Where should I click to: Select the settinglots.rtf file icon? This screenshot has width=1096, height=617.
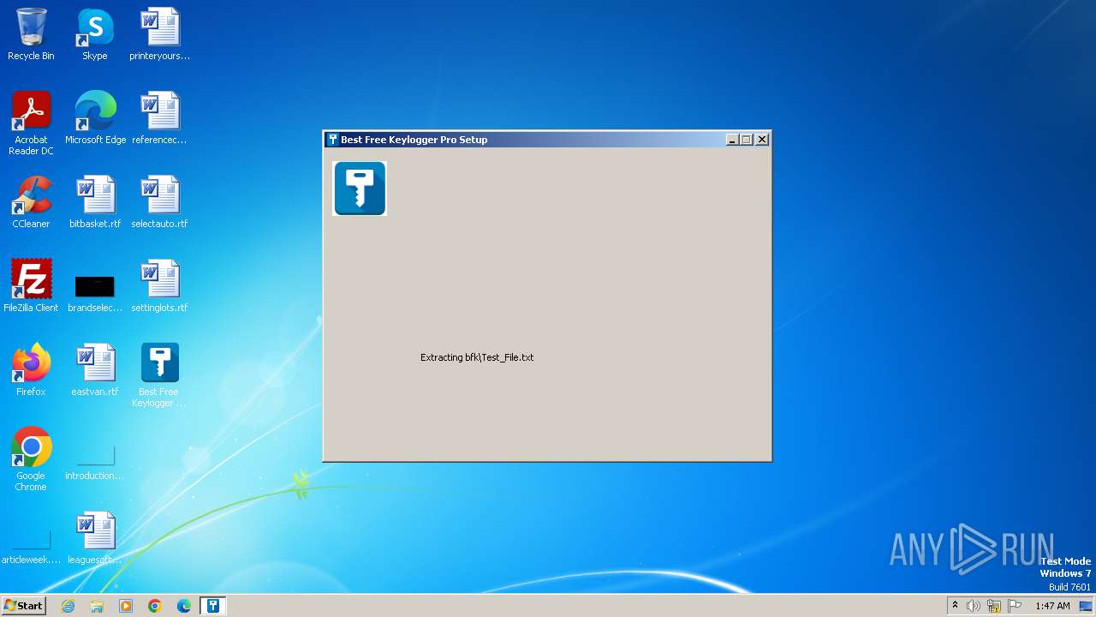coord(159,286)
